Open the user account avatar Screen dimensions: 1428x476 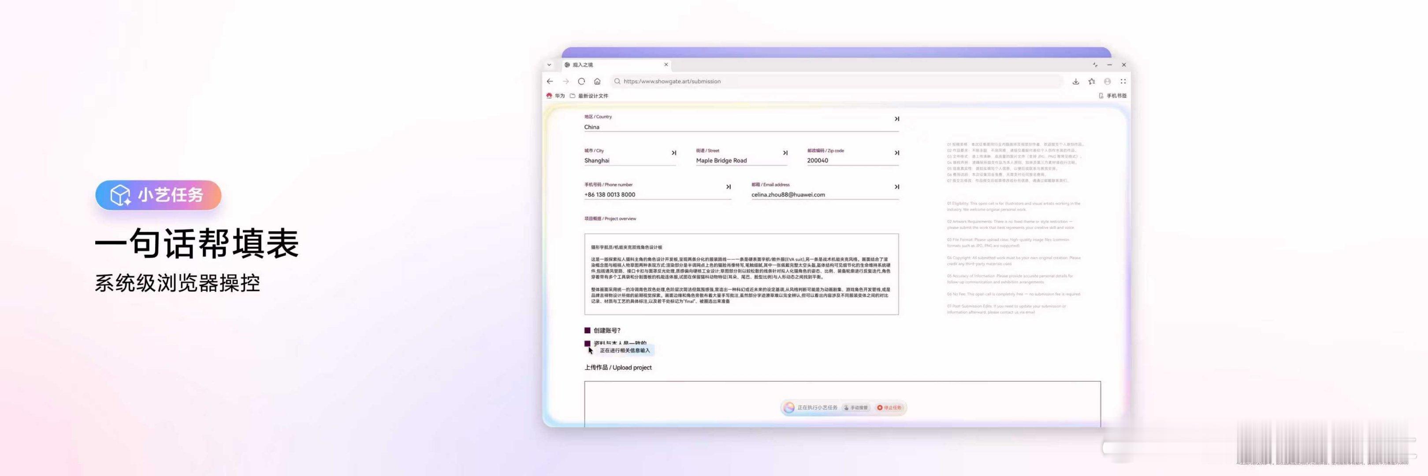pyautogui.click(x=1107, y=82)
